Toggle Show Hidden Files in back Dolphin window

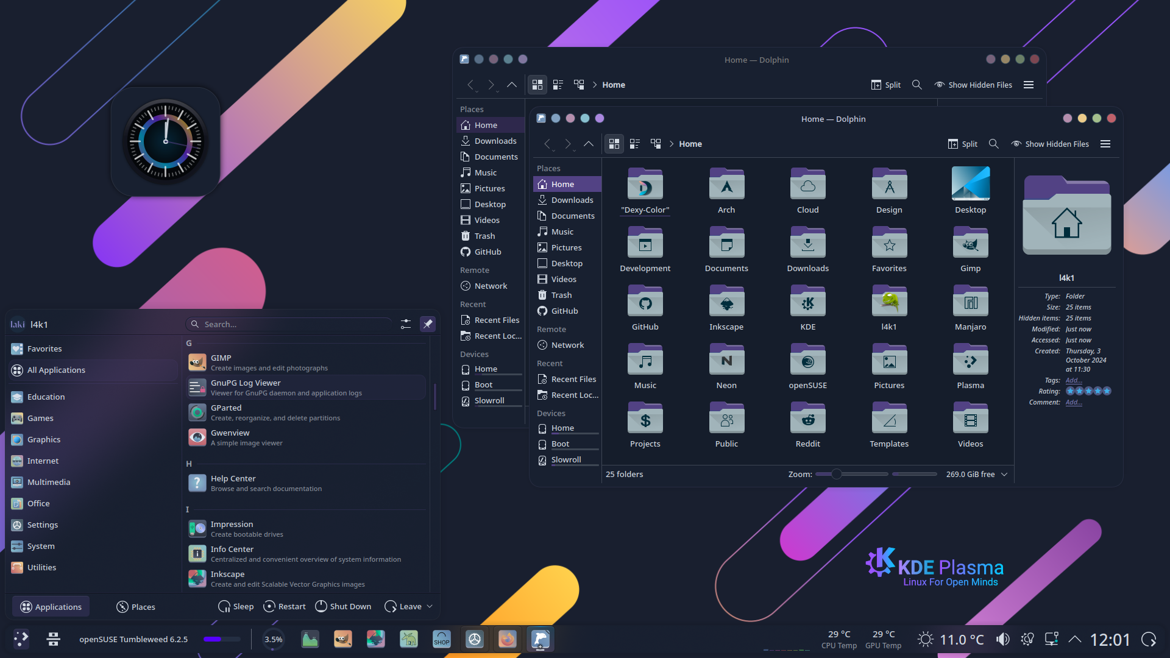pos(973,85)
